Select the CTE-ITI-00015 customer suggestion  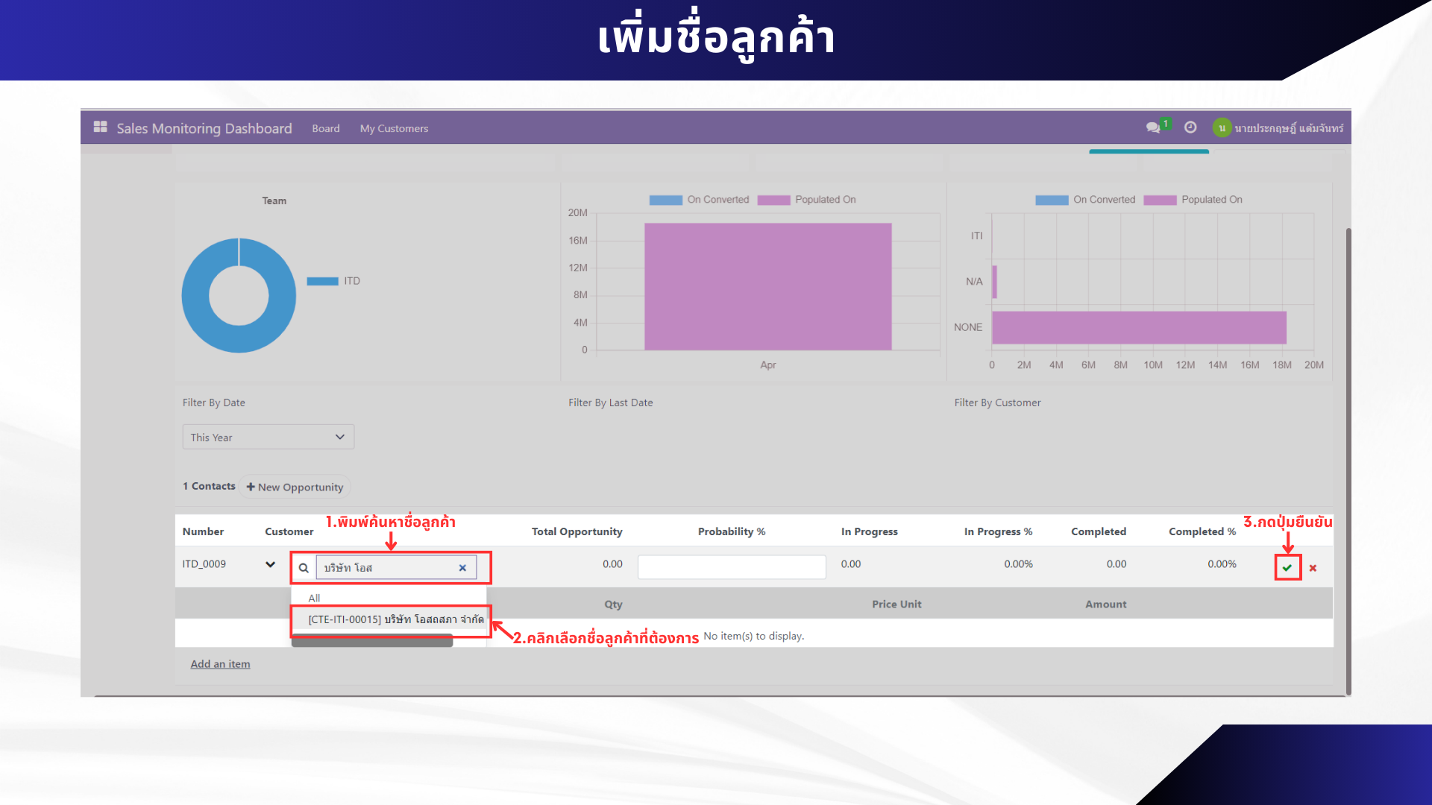coord(395,619)
